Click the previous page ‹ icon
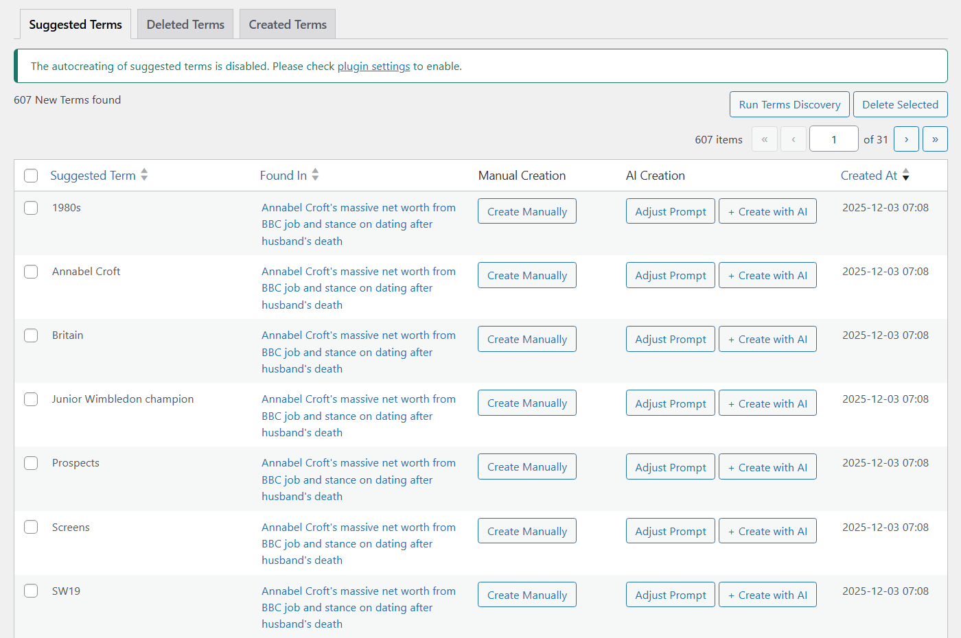 794,139
